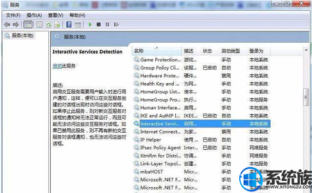Select the Link-Layer Topol... service name
Viewport: 312px width, 193px height.
point(160,164)
